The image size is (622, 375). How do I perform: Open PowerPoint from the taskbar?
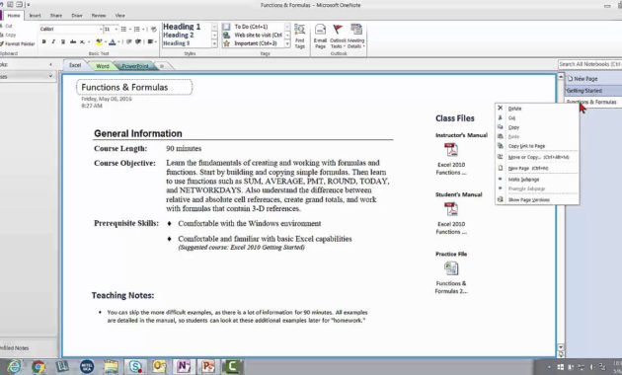coord(207,367)
